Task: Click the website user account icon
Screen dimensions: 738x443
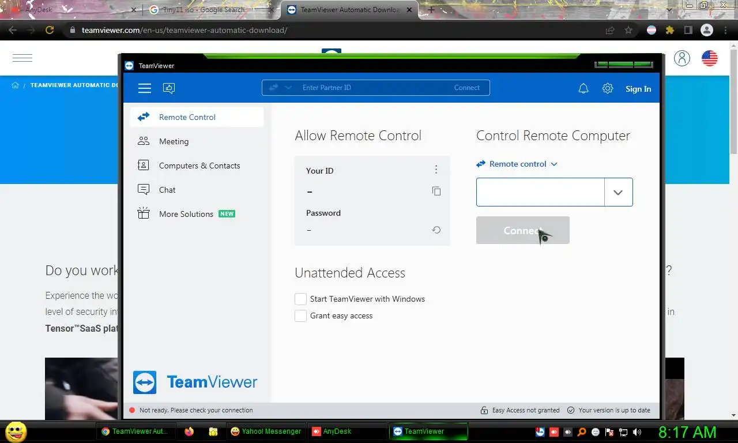Action: pyautogui.click(x=682, y=58)
